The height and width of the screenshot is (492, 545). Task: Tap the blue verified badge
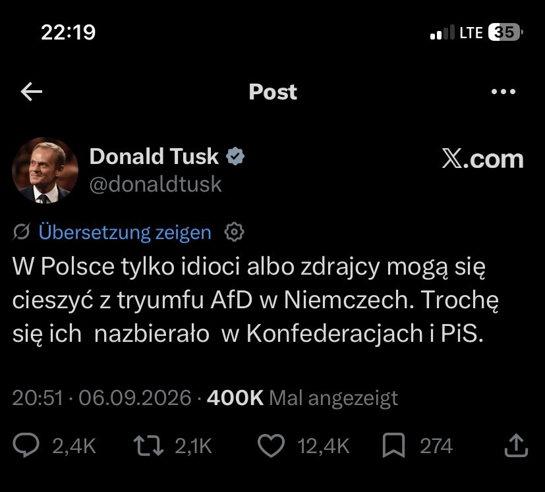pos(235,156)
